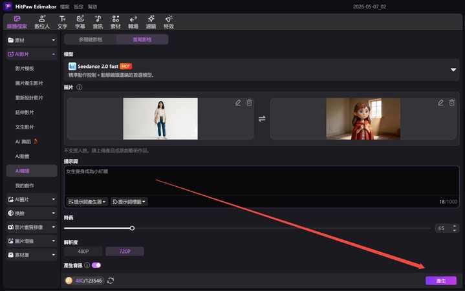Swap first and last frame images

click(x=262, y=118)
